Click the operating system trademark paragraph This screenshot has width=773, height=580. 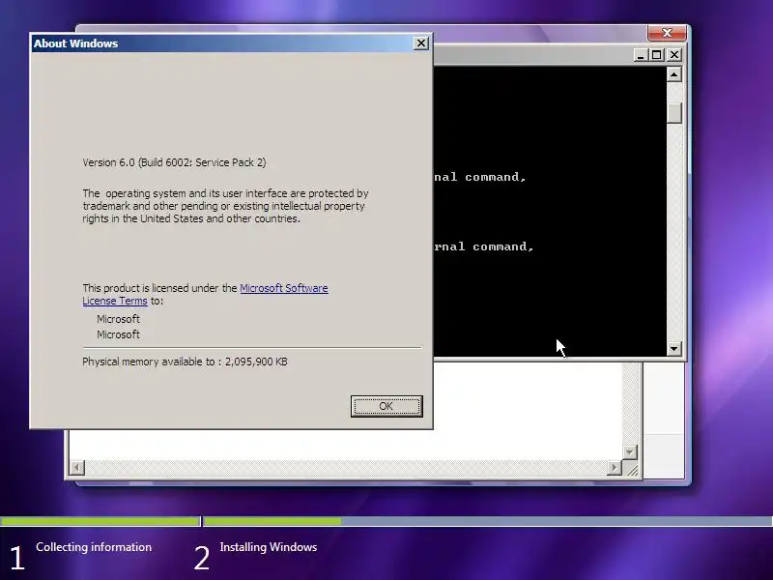point(225,206)
